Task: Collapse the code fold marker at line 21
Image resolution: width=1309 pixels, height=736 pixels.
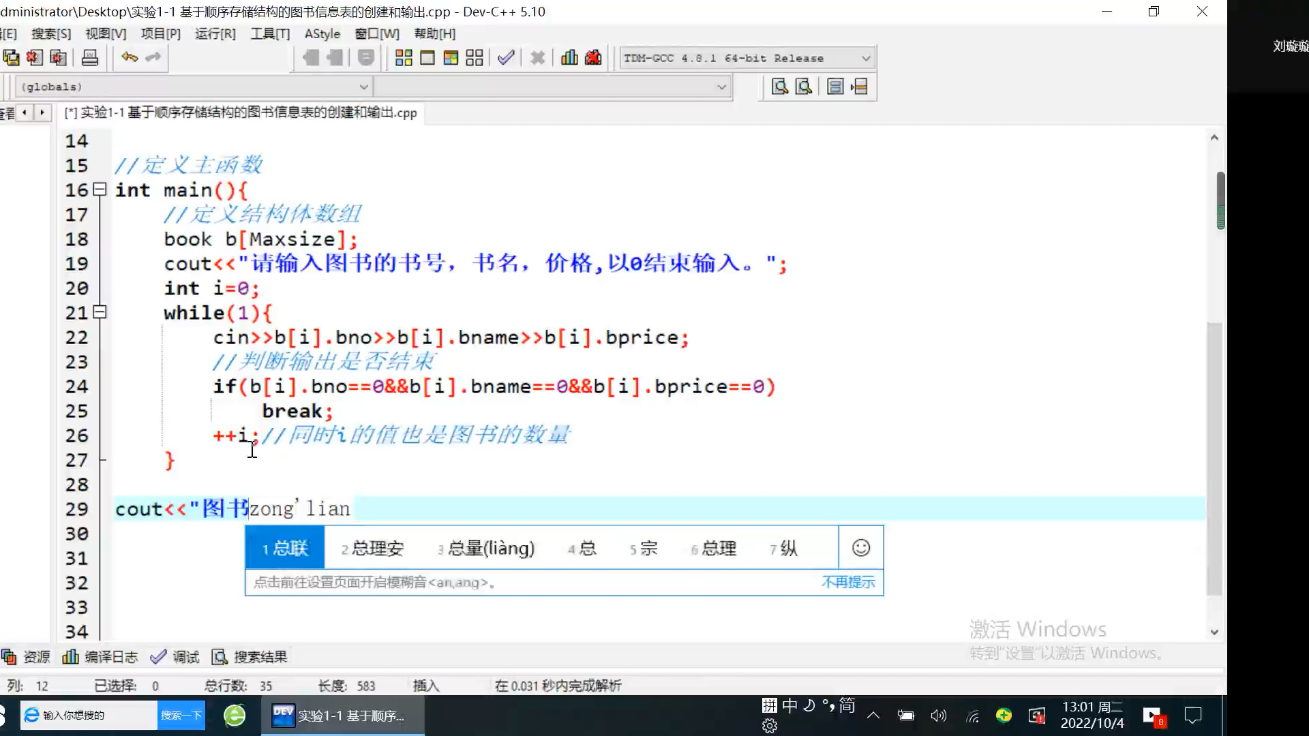Action: 100,312
